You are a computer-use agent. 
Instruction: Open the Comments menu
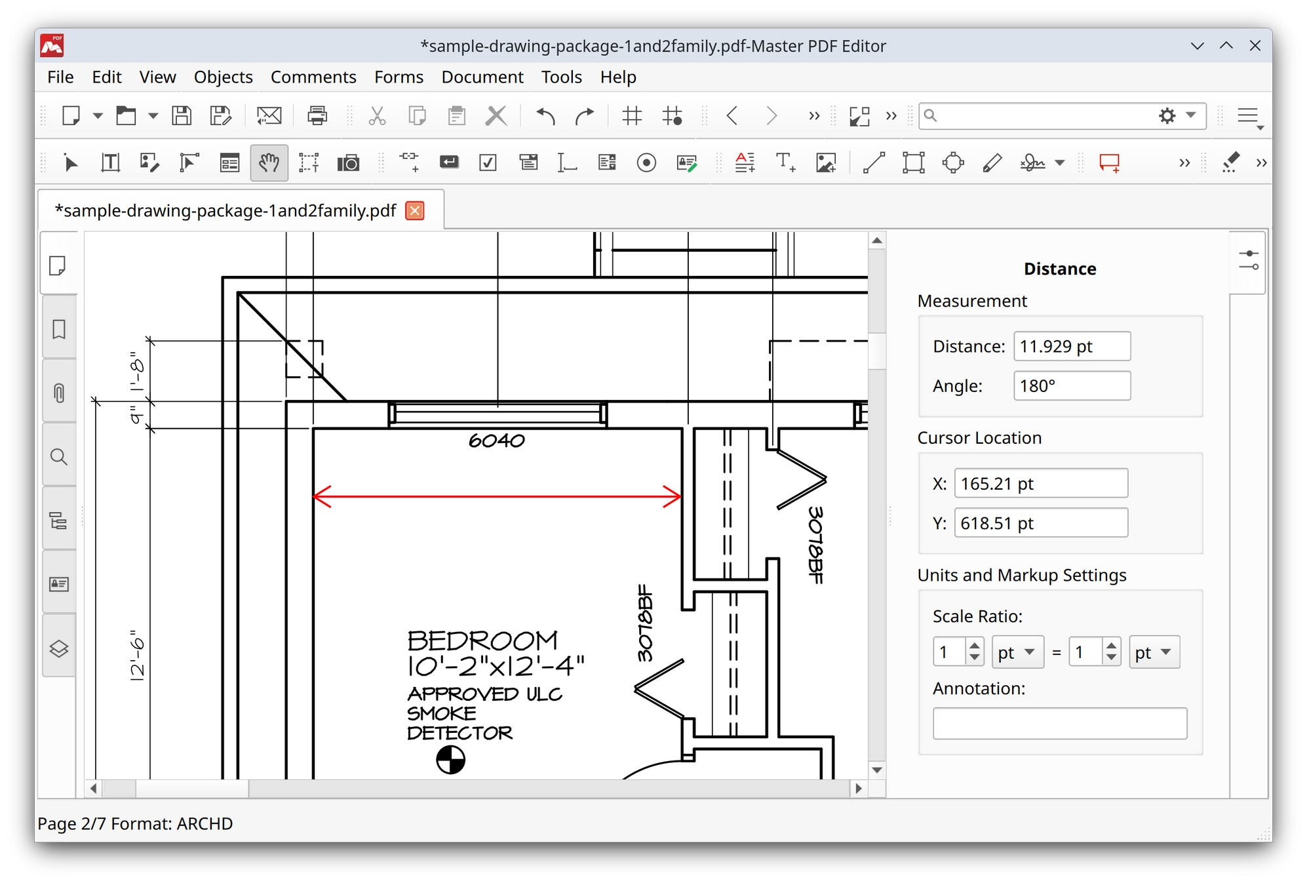point(313,77)
